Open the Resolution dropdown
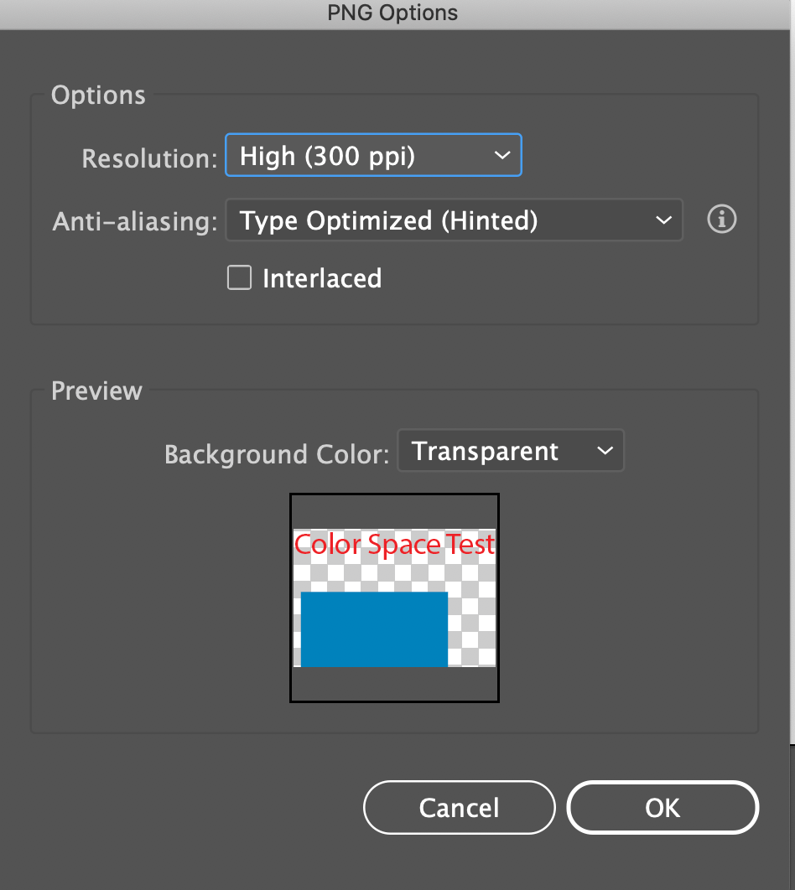The width and height of the screenshot is (795, 890). pyautogui.click(x=373, y=155)
